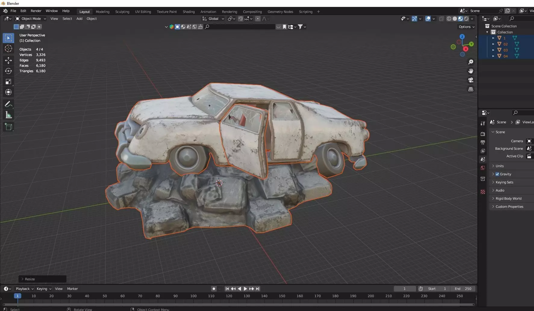The image size is (534, 311).
Task: Open the Playback dropdown
Action: (24, 289)
